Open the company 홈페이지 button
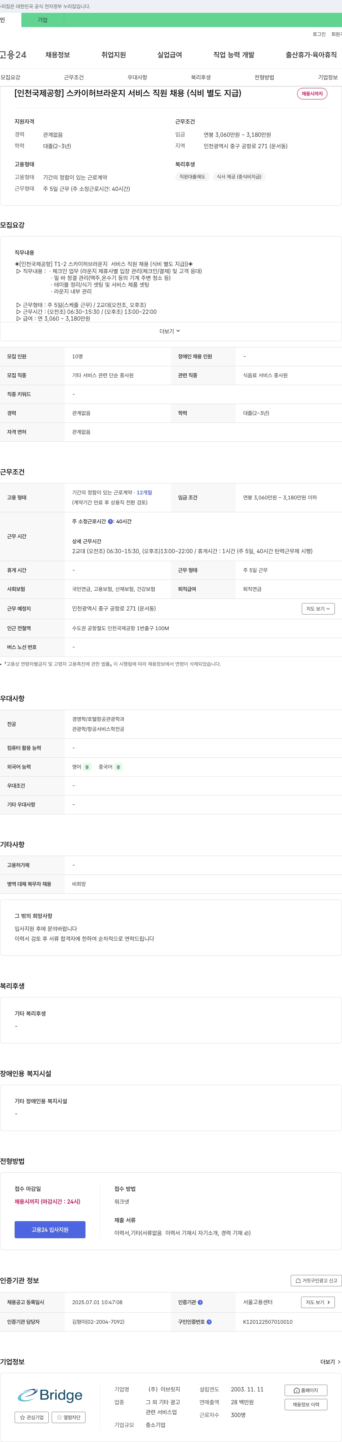 coord(306,1390)
